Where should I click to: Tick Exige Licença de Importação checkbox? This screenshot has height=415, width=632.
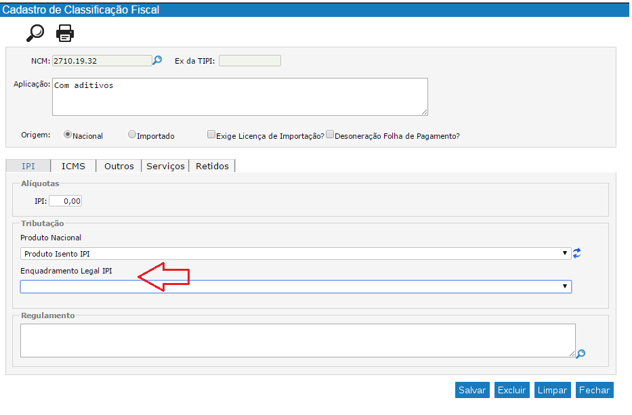[211, 135]
